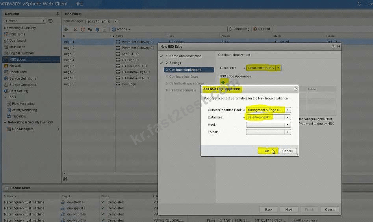Sort Recent Tasks by Task Name column
The width and height of the screenshot is (373, 222).
coord(10,196)
